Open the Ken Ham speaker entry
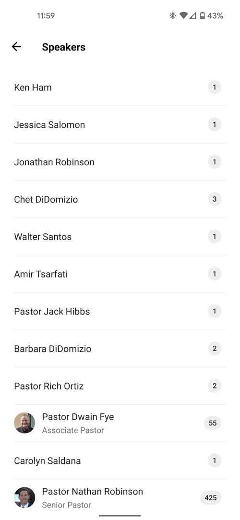Image resolution: width=240 pixels, height=520 pixels. coord(120,87)
